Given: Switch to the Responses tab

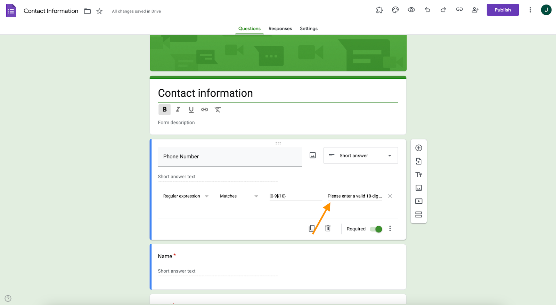Looking at the screenshot, I should point(280,28).
